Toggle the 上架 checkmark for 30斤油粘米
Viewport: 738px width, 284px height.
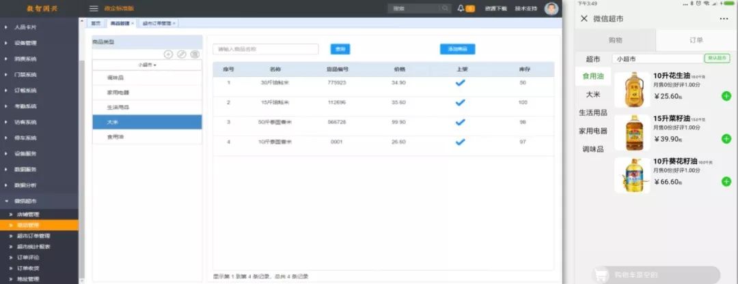click(x=461, y=82)
